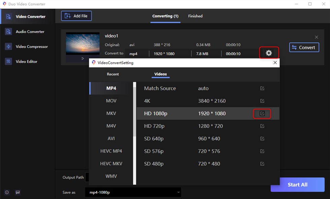Maximize the Duo Video Converter window
The width and height of the screenshot is (330, 199).
pyautogui.click(x=310, y=4)
